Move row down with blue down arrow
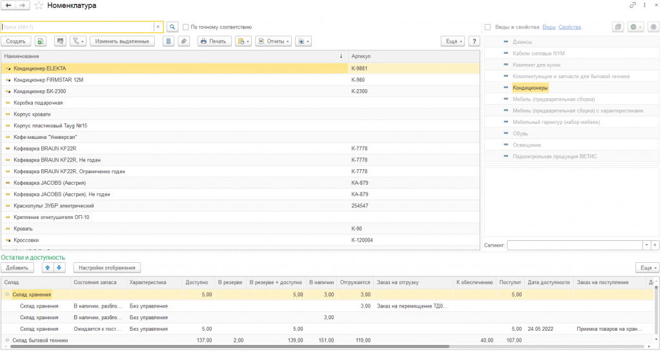661x352 pixels. point(59,267)
